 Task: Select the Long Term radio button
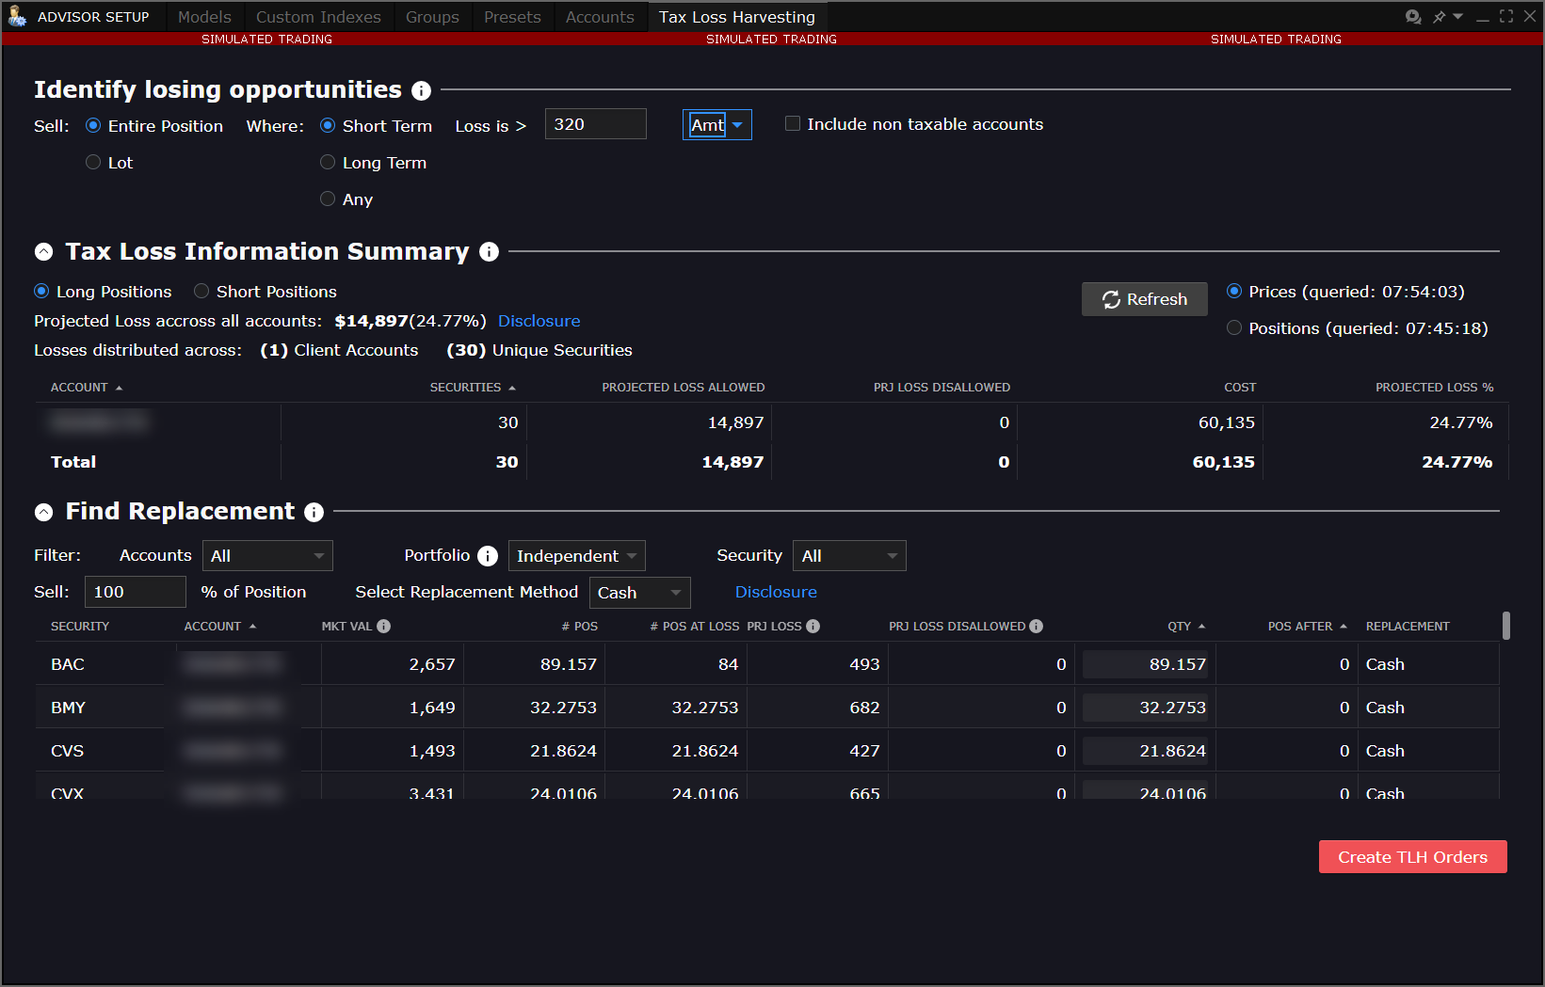[x=327, y=162]
